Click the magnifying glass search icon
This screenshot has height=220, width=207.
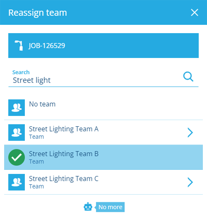188,77
